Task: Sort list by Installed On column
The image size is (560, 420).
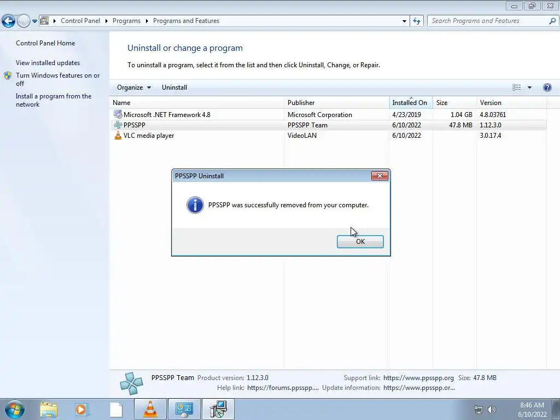Action: pos(411,102)
